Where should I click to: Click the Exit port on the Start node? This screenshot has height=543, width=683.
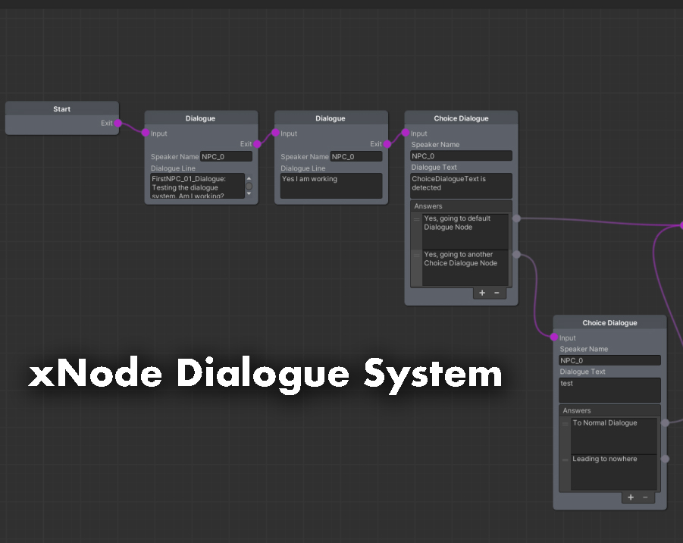click(118, 121)
